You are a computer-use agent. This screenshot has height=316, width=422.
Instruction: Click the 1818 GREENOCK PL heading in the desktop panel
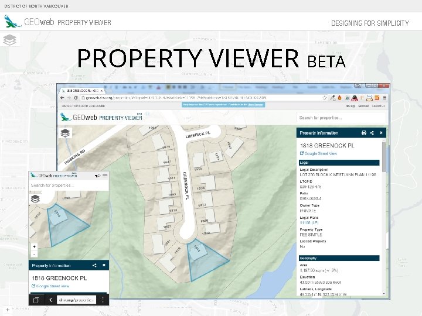(327, 145)
